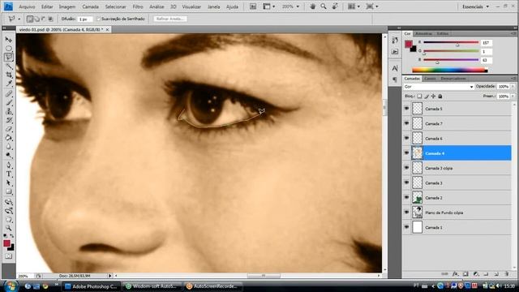519x292 pixels.
Task: Open the History panel icon
Action: click(395, 40)
